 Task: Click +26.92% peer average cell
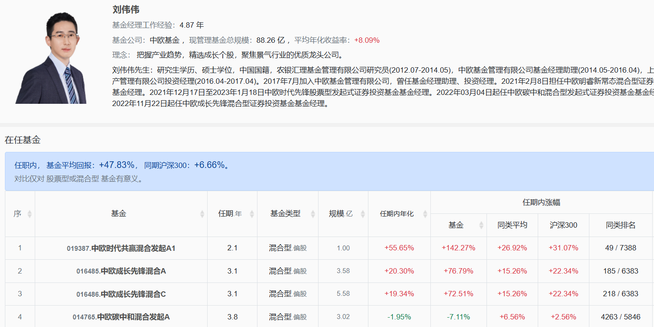(x=512, y=248)
